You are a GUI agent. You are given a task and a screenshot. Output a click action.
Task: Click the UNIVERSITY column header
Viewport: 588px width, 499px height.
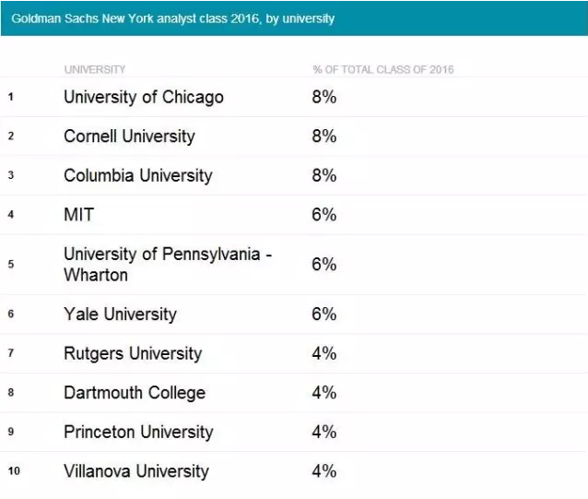pyautogui.click(x=95, y=70)
